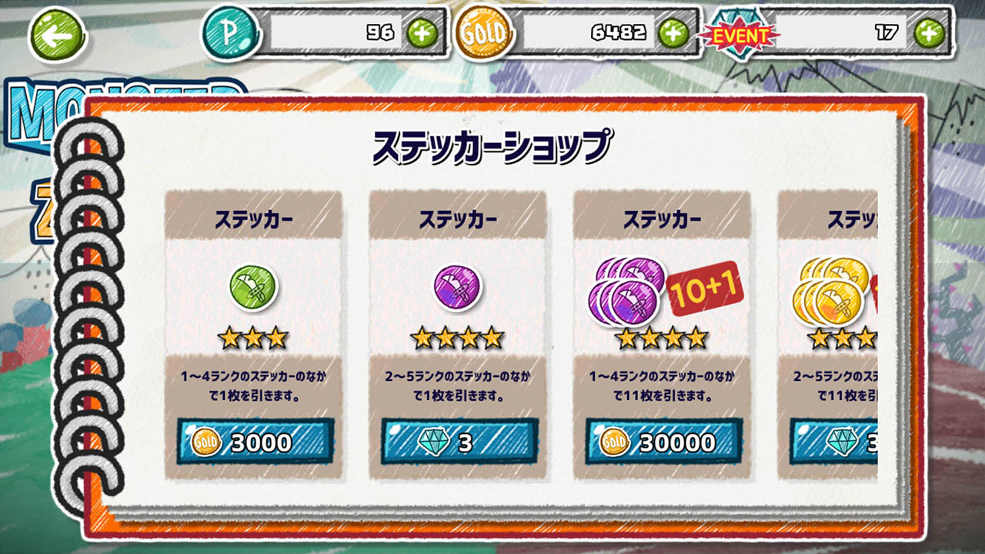The height and width of the screenshot is (554, 985).
Task: Select the green sticker coin icon
Action: 253,288
